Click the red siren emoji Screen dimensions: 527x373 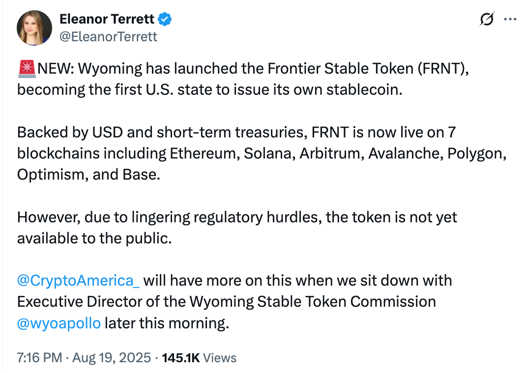[27, 69]
